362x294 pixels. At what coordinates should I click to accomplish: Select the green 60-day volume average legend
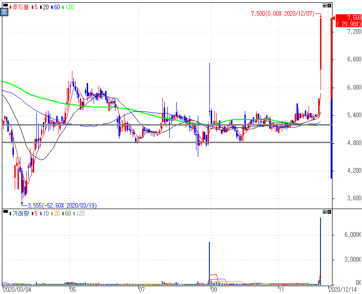(x=66, y=213)
